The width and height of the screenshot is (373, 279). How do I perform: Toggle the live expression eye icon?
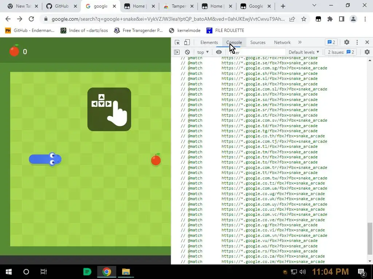[219, 52]
